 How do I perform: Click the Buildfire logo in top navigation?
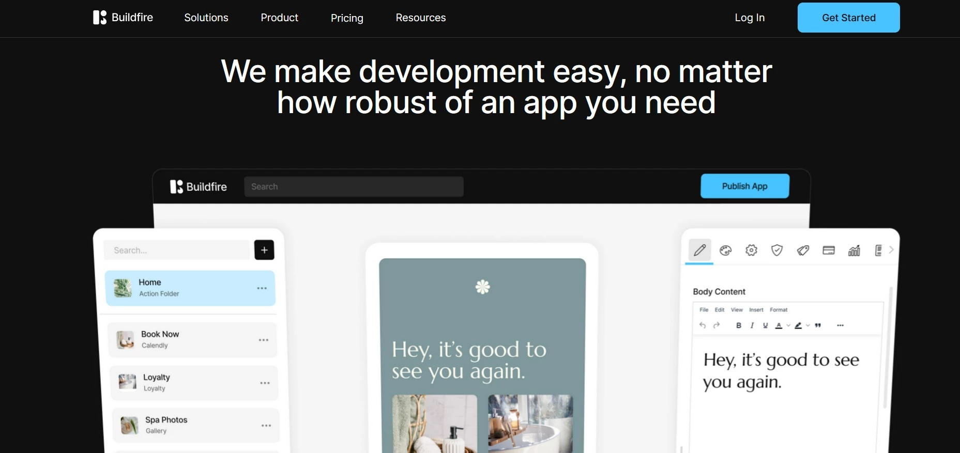123,18
